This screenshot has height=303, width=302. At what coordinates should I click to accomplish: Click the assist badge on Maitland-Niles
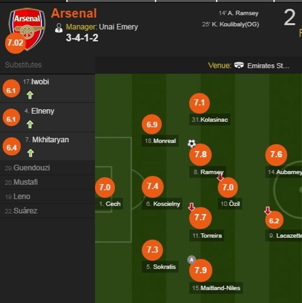point(191,260)
